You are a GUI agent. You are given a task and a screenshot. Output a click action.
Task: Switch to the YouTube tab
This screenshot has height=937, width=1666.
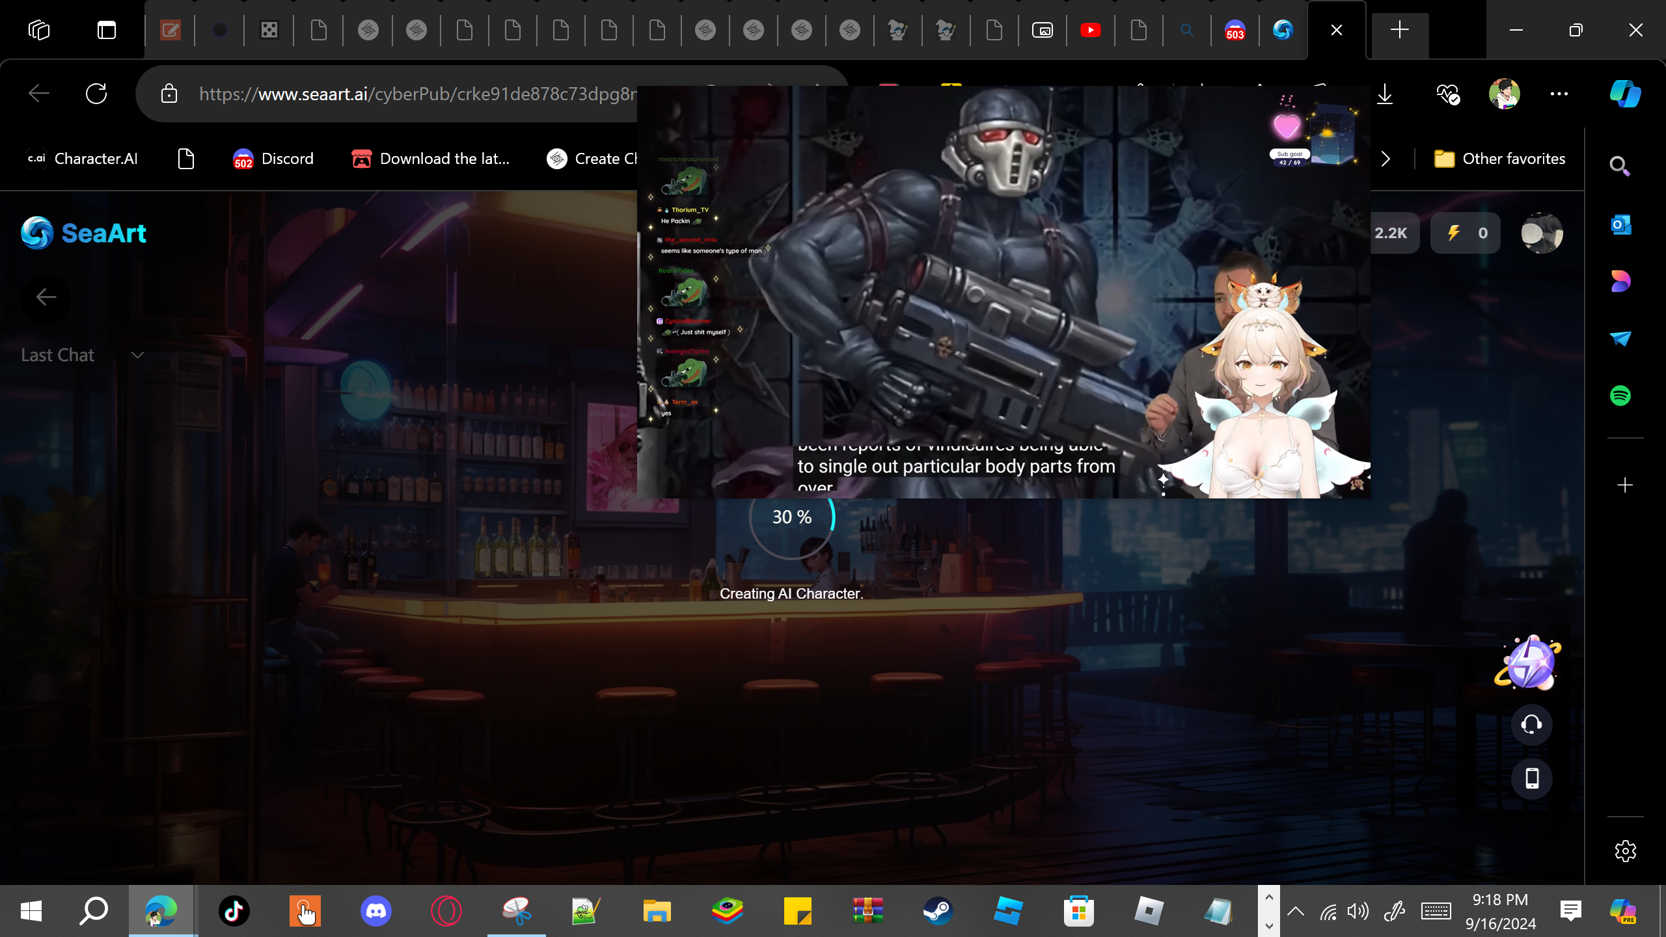tap(1090, 30)
